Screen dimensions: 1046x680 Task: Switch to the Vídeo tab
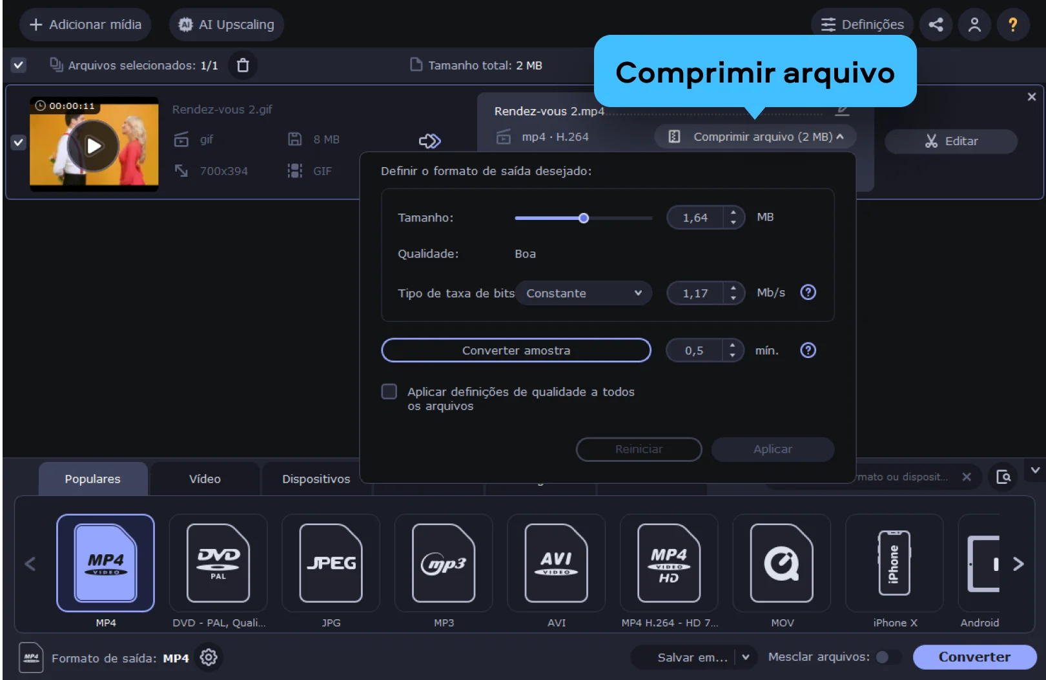point(205,479)
